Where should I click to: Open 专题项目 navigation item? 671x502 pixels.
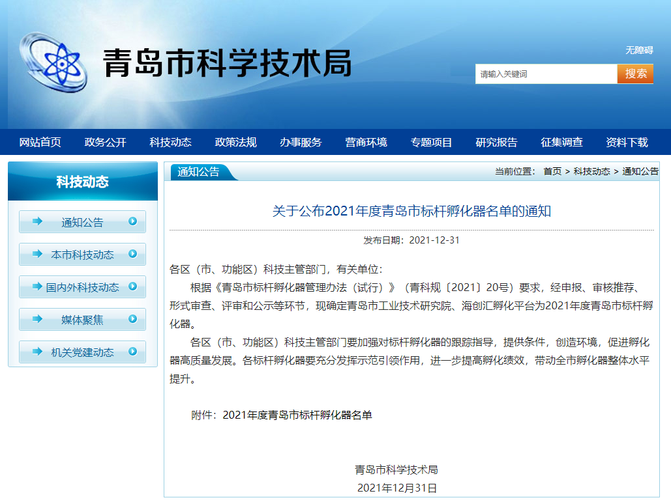click(x=432, y=143)
